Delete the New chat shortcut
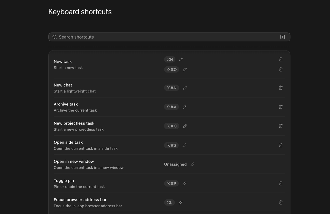 pos(280,88)
